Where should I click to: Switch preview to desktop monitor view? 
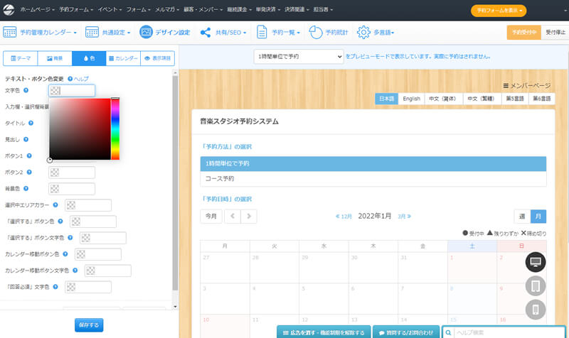point(536,262)
